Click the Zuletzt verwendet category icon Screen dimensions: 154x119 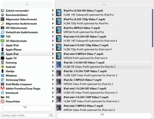coord(3,10)
